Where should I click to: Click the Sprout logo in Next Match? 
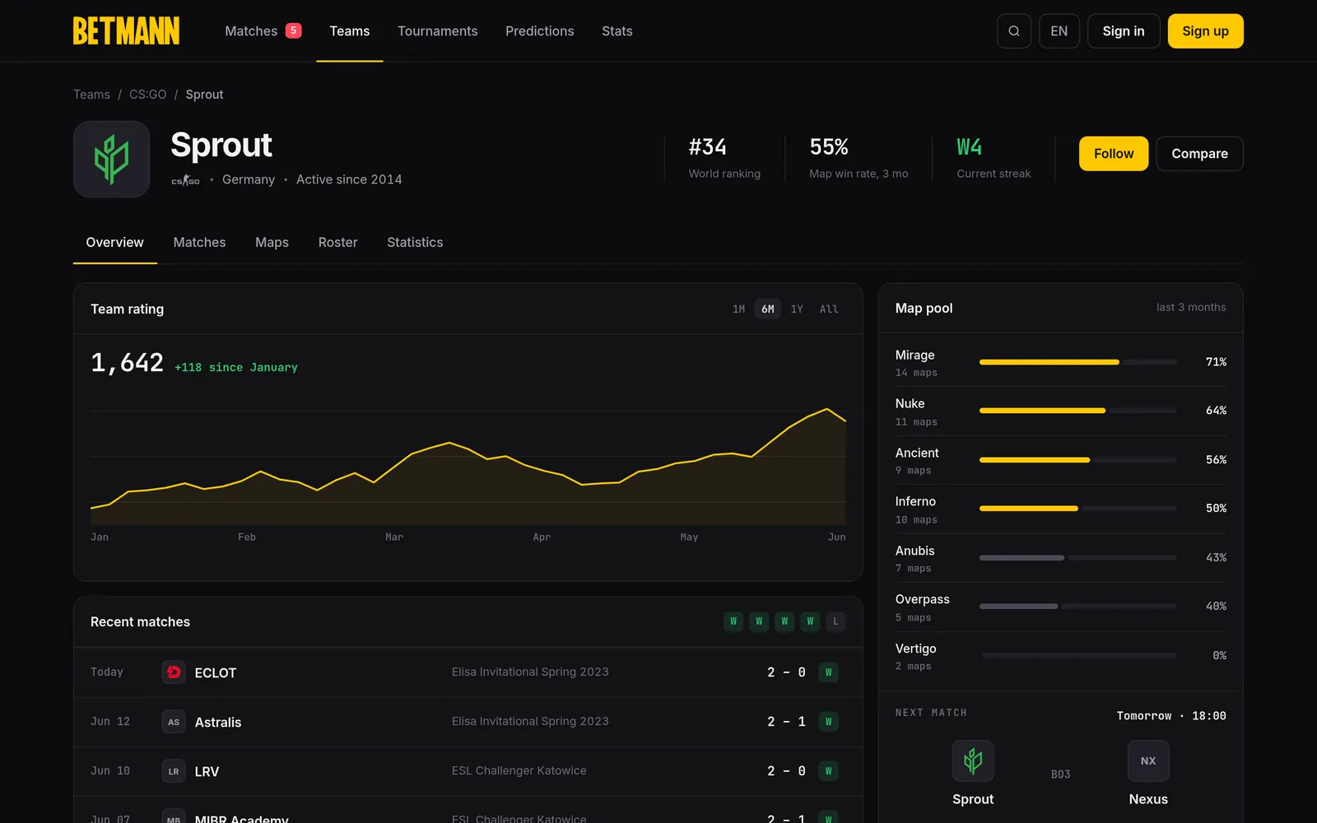pos(973,760)
